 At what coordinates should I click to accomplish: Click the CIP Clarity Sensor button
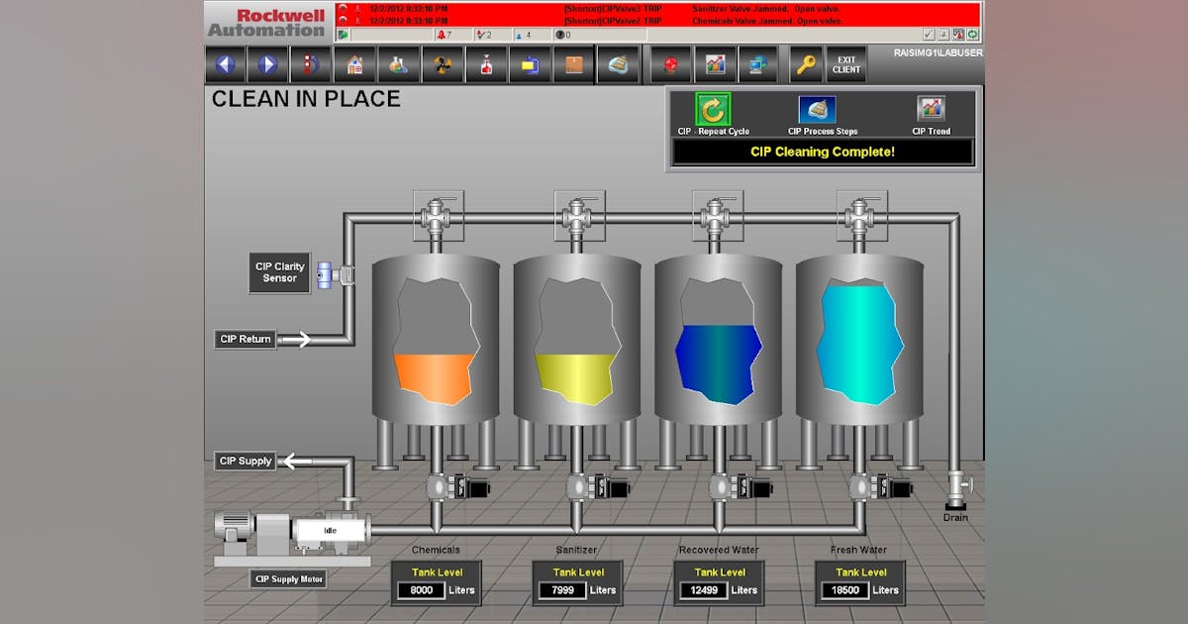coord(279,272)
